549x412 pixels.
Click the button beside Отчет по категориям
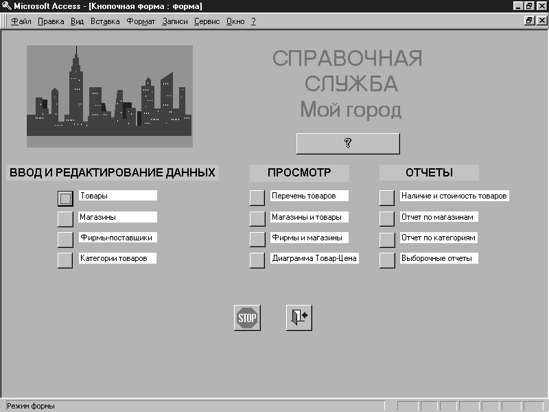coord(387,240)
